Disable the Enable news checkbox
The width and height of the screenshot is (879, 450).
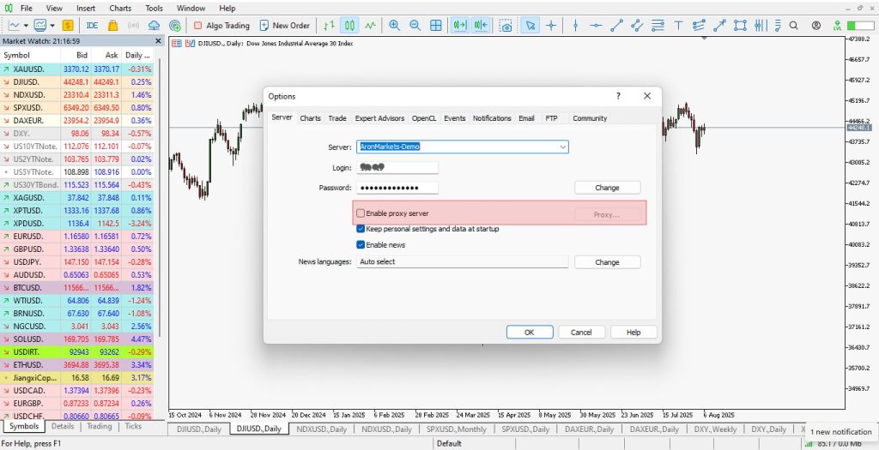[361, 244]
